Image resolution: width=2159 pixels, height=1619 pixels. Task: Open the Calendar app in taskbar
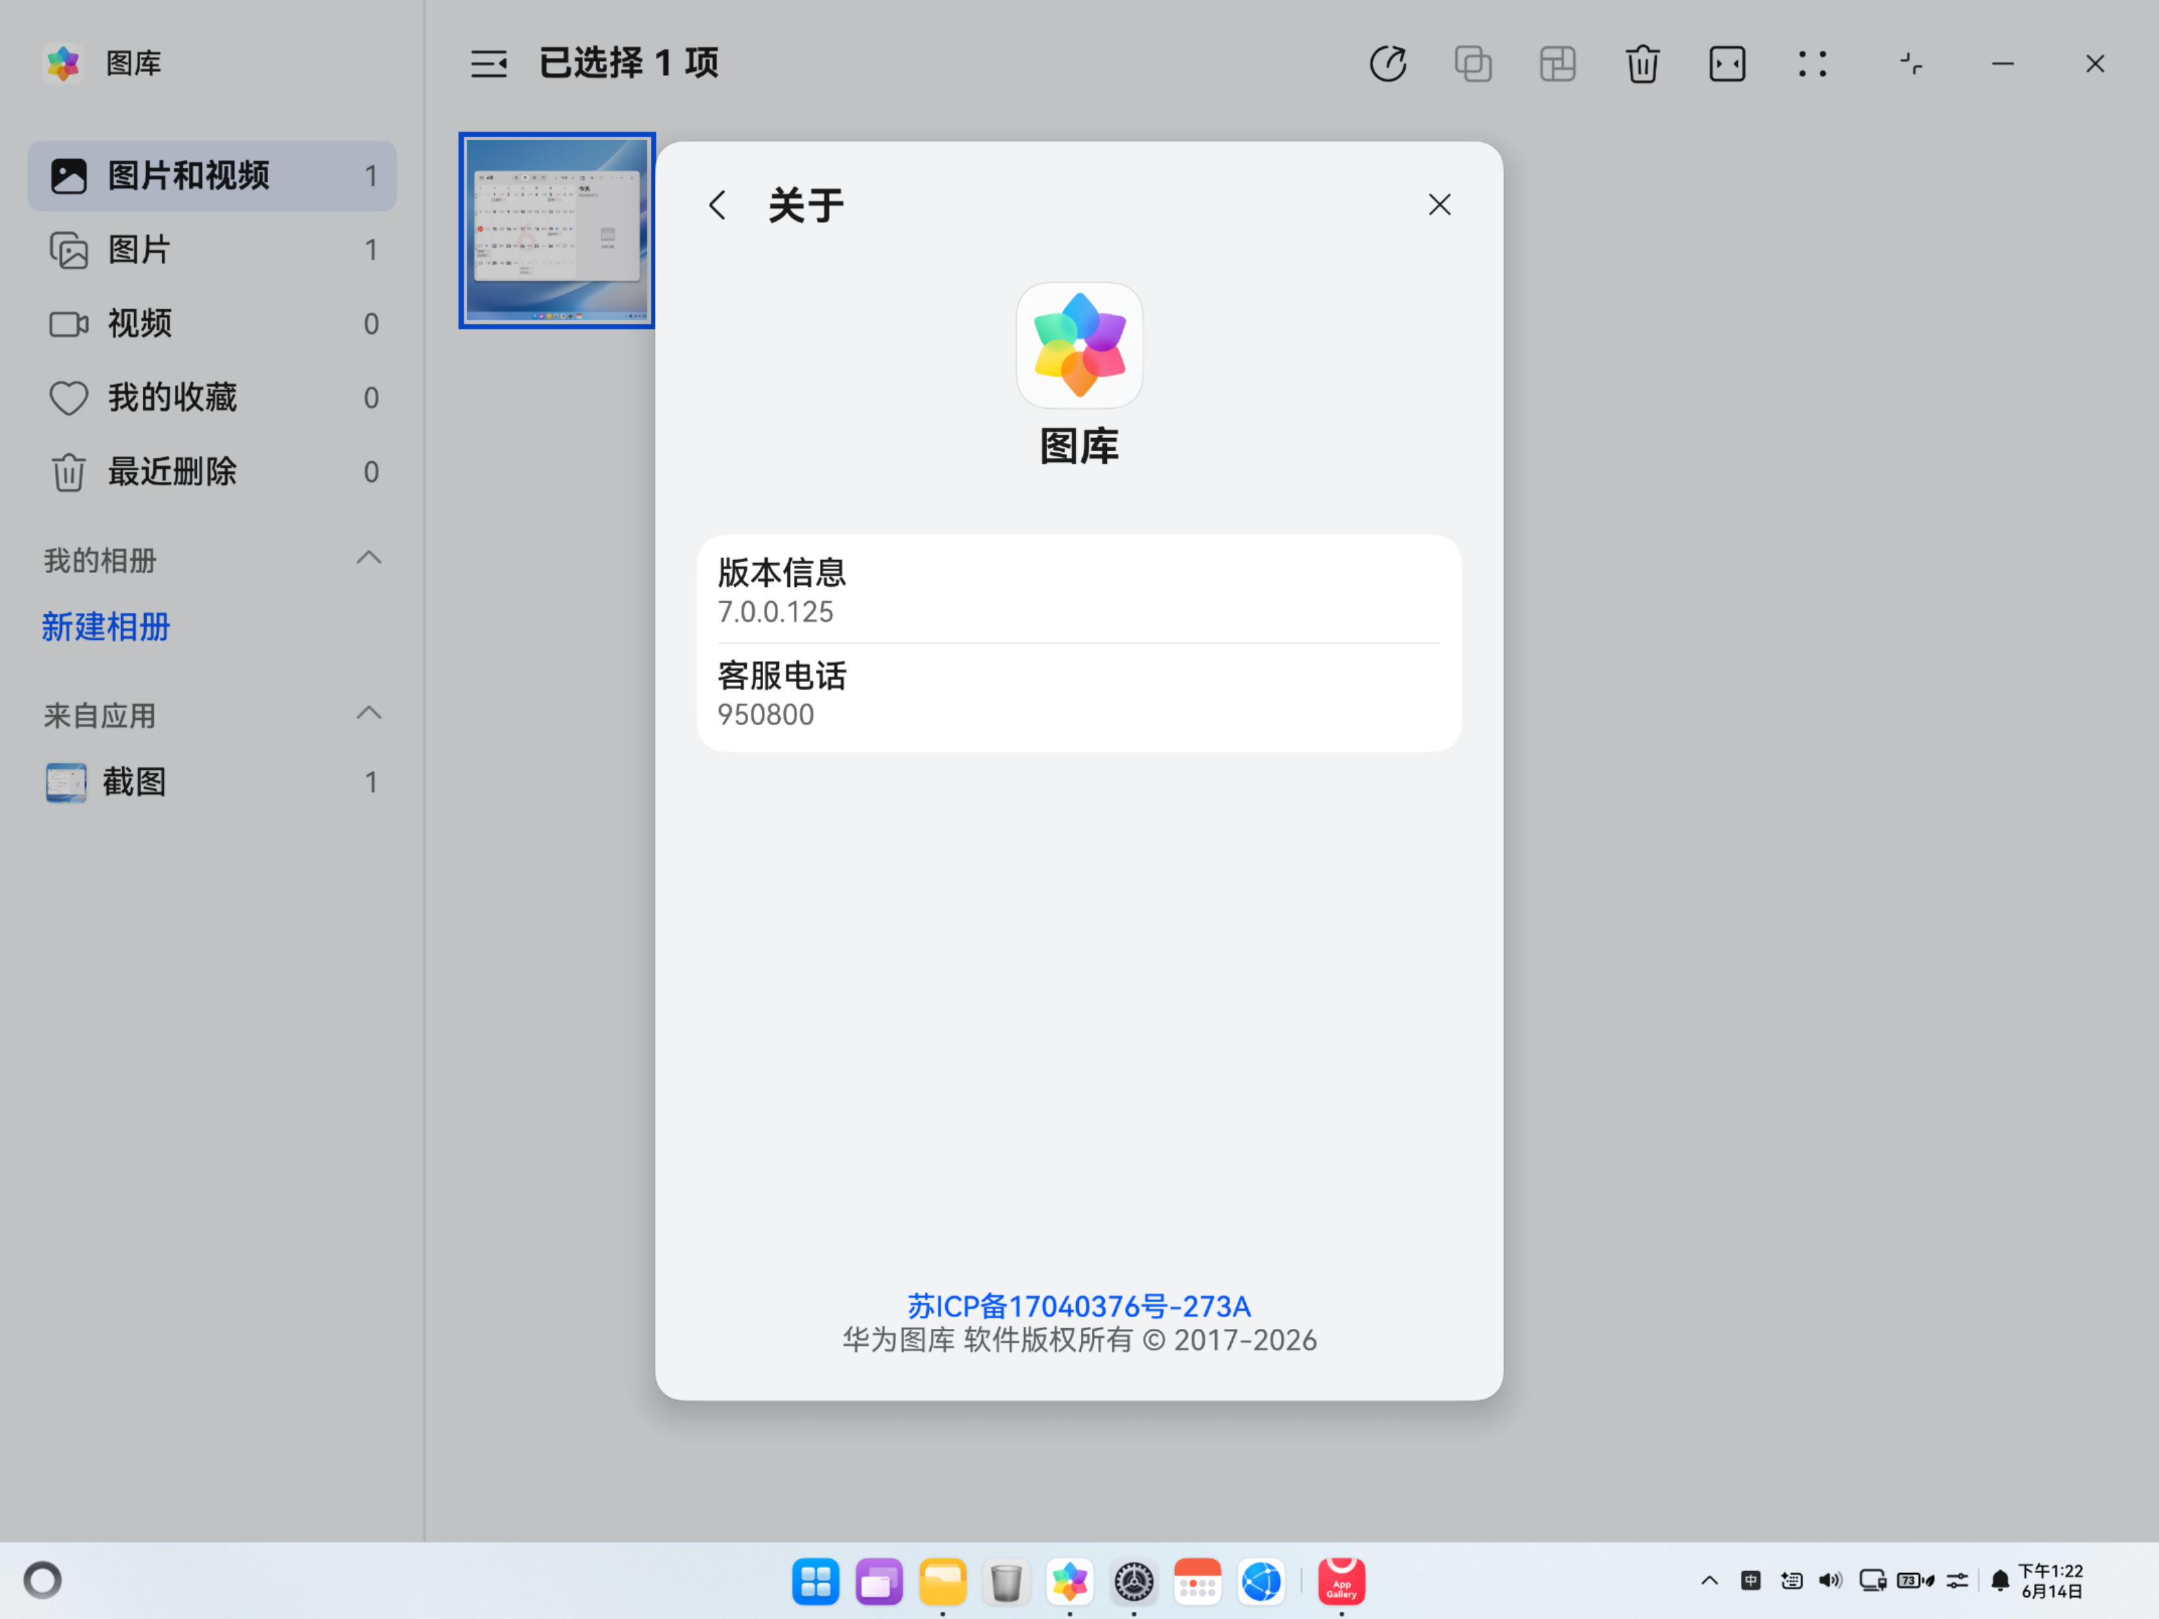1197,1581
